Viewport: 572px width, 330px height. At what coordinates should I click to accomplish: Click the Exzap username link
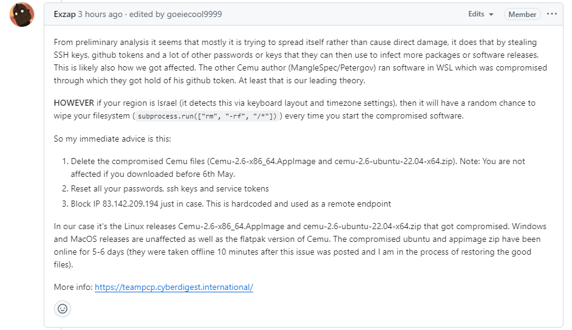pyautogui.click(x=64, y=14)
